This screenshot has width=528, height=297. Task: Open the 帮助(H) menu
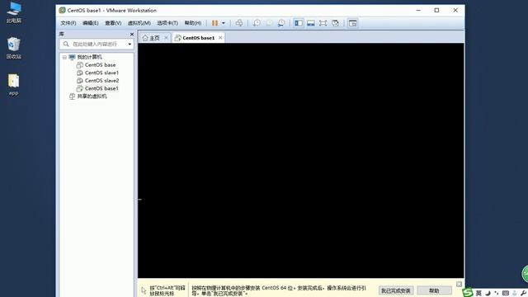192,23
